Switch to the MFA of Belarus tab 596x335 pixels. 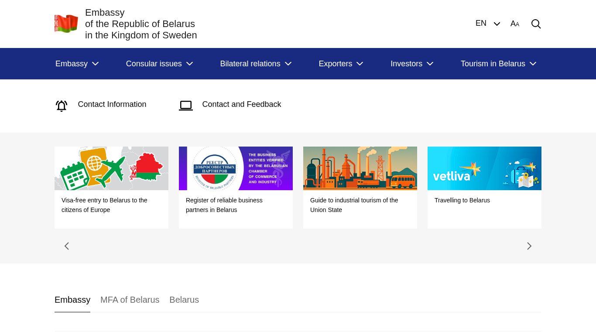(130, 300)
